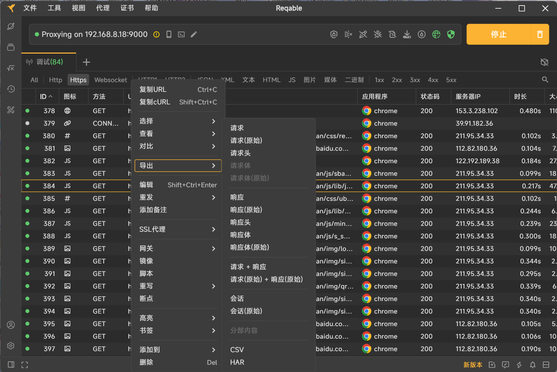Filter by 2xx status codes

pyautogui.click(x=397, y=80)
